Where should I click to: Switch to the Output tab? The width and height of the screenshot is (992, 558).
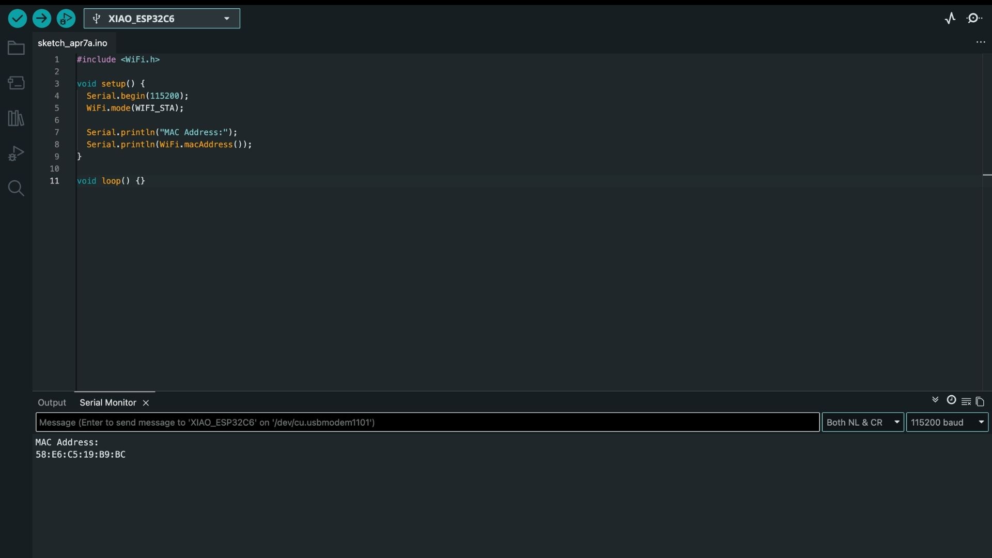click(x=52, y=402)
